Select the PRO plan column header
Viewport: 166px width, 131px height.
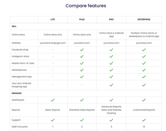[111, 19]
